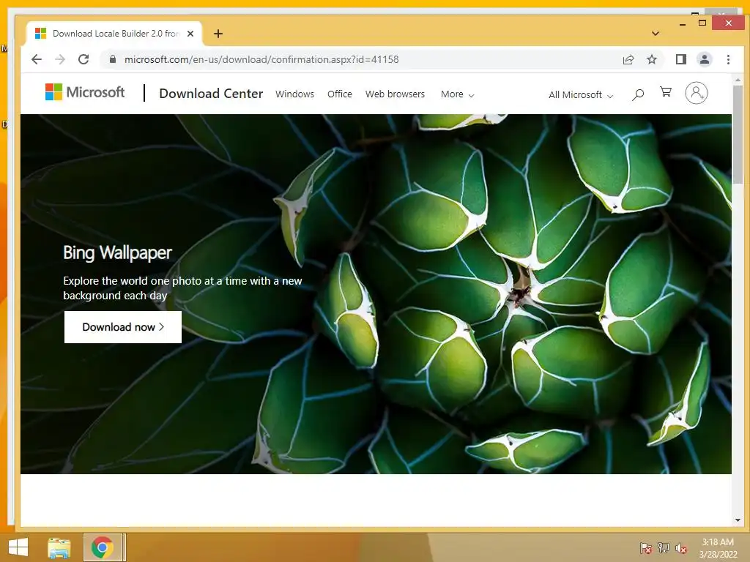
Task: Reload the current page
Action: (x=83, y=59)
